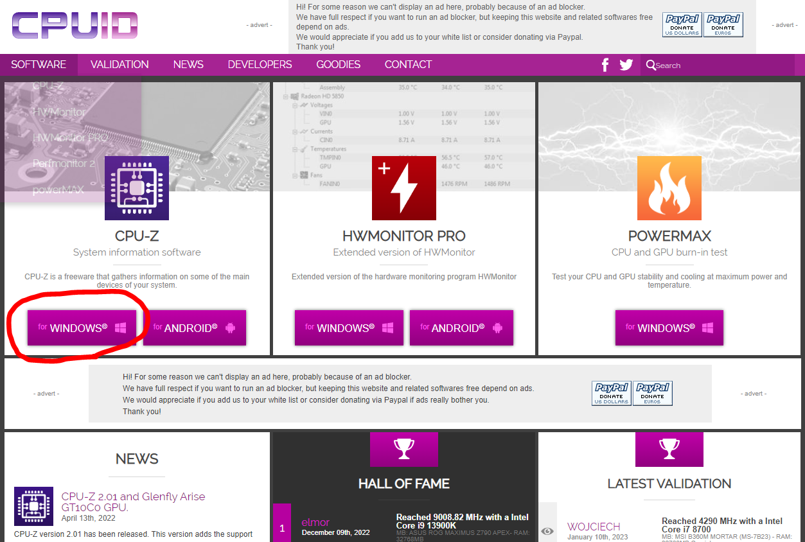Click the search magnifier icon
805x542 pixels.
pyautogui.click(x=651, y=65)
